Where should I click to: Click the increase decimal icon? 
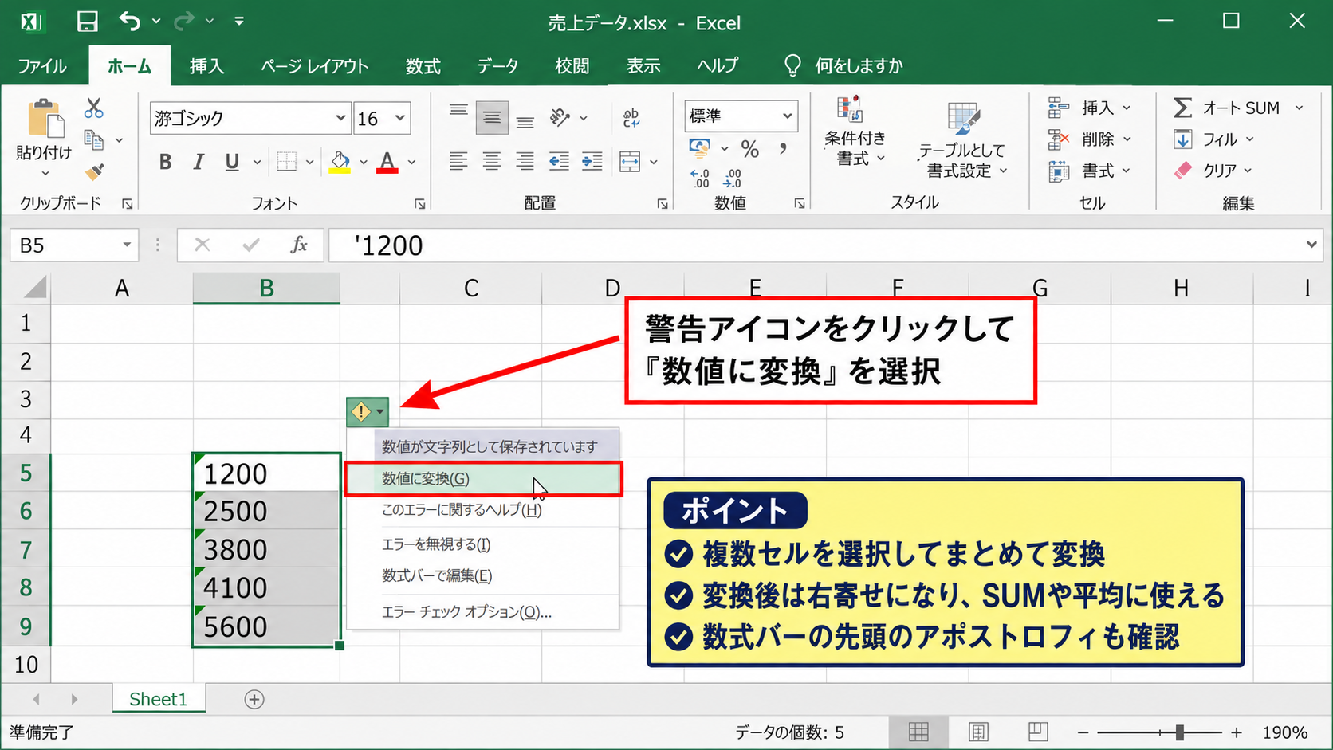pos(700,178)
